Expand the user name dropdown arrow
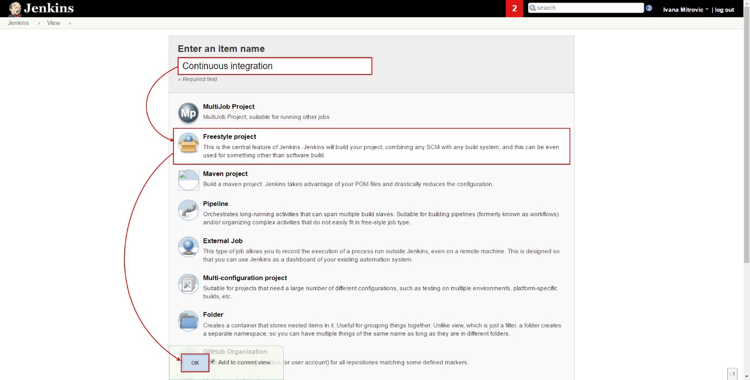The height and width of the screenshot is (380, 750). 707,10
